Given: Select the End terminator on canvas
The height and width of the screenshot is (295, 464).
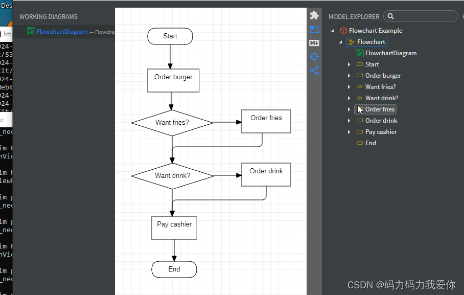Looking at the screenshot, I should 174,269.
